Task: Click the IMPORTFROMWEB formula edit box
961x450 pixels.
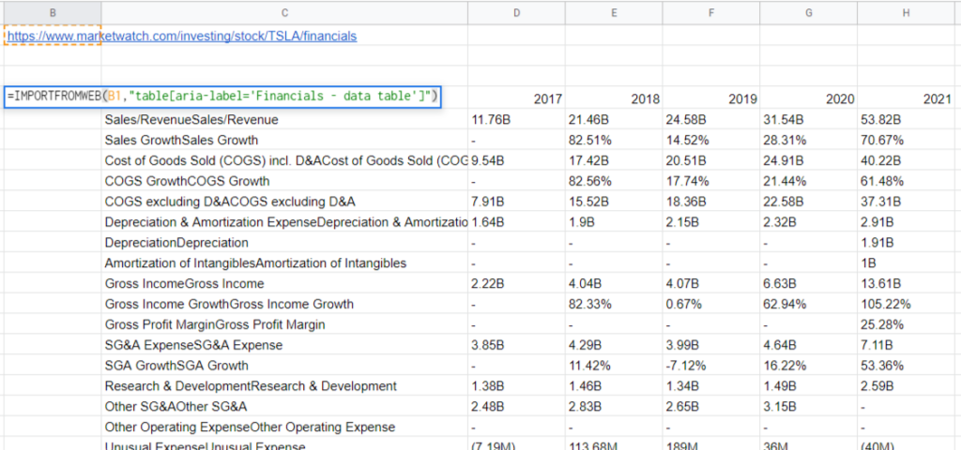Action: pyautogui.click(x=222, y=96)
